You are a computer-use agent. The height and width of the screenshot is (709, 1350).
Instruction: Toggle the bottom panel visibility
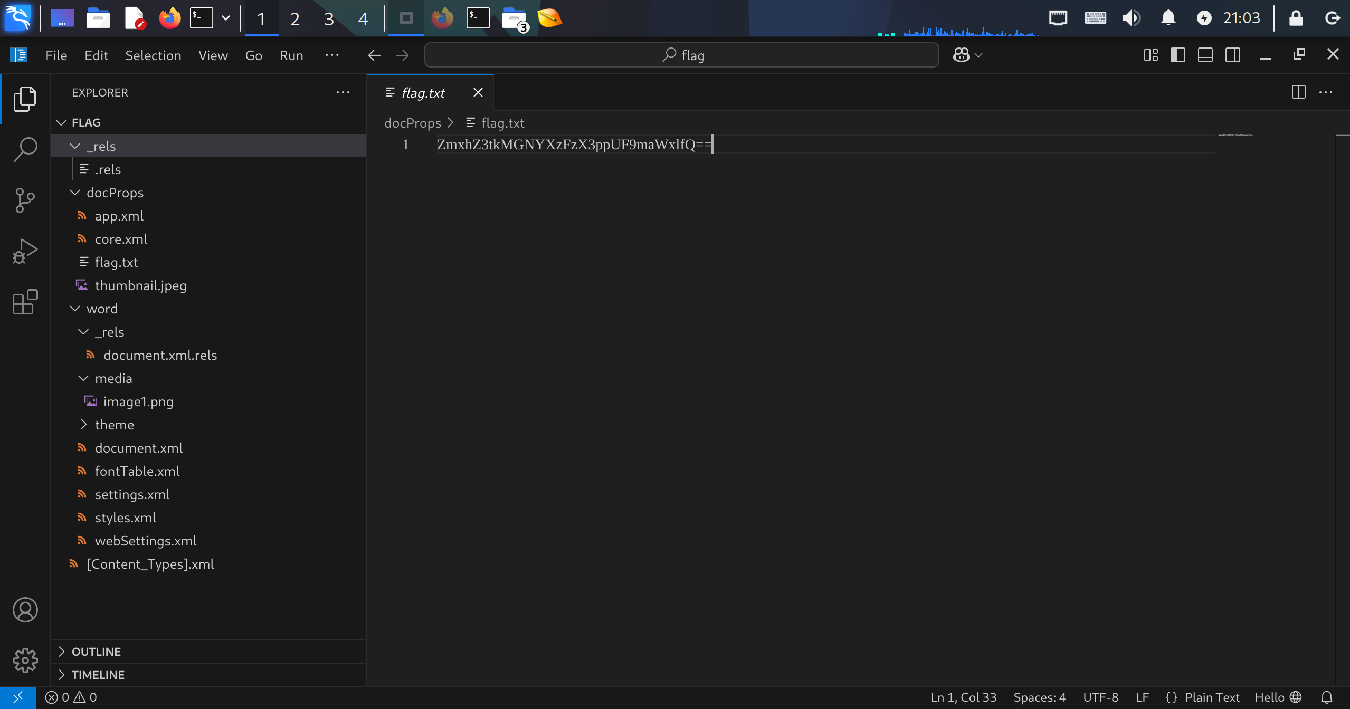tap(1205, 55)
